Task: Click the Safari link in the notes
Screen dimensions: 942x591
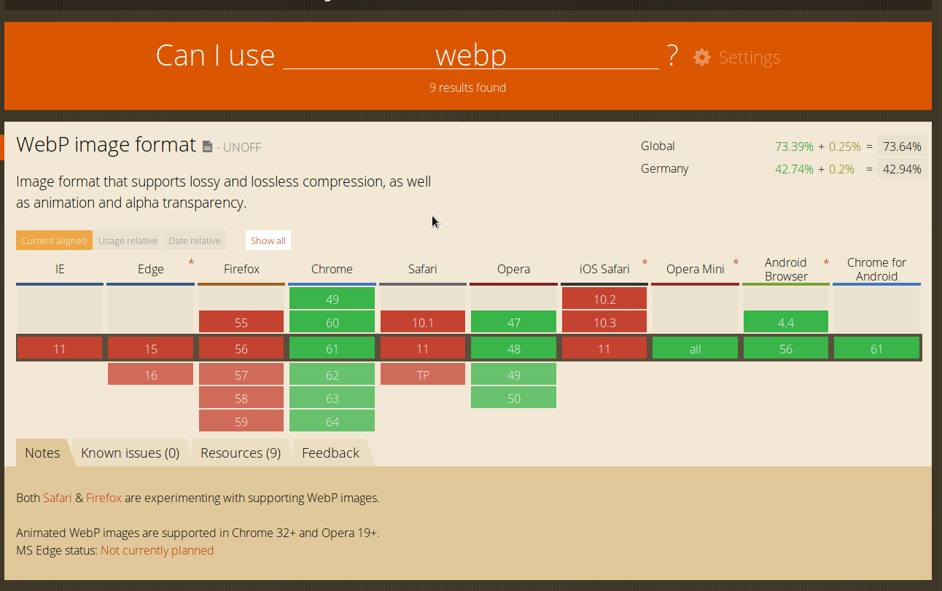Action: (58, 498)
